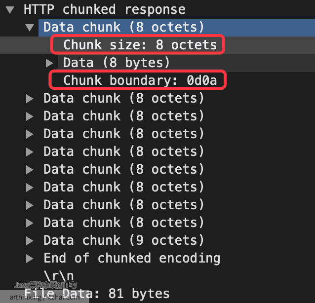Image resolution: width=315 pixels, height=303 pixels.
Task: Expand the Data (8 bytes) triangle
Action: pyautogui.click(x=49, y=63)
